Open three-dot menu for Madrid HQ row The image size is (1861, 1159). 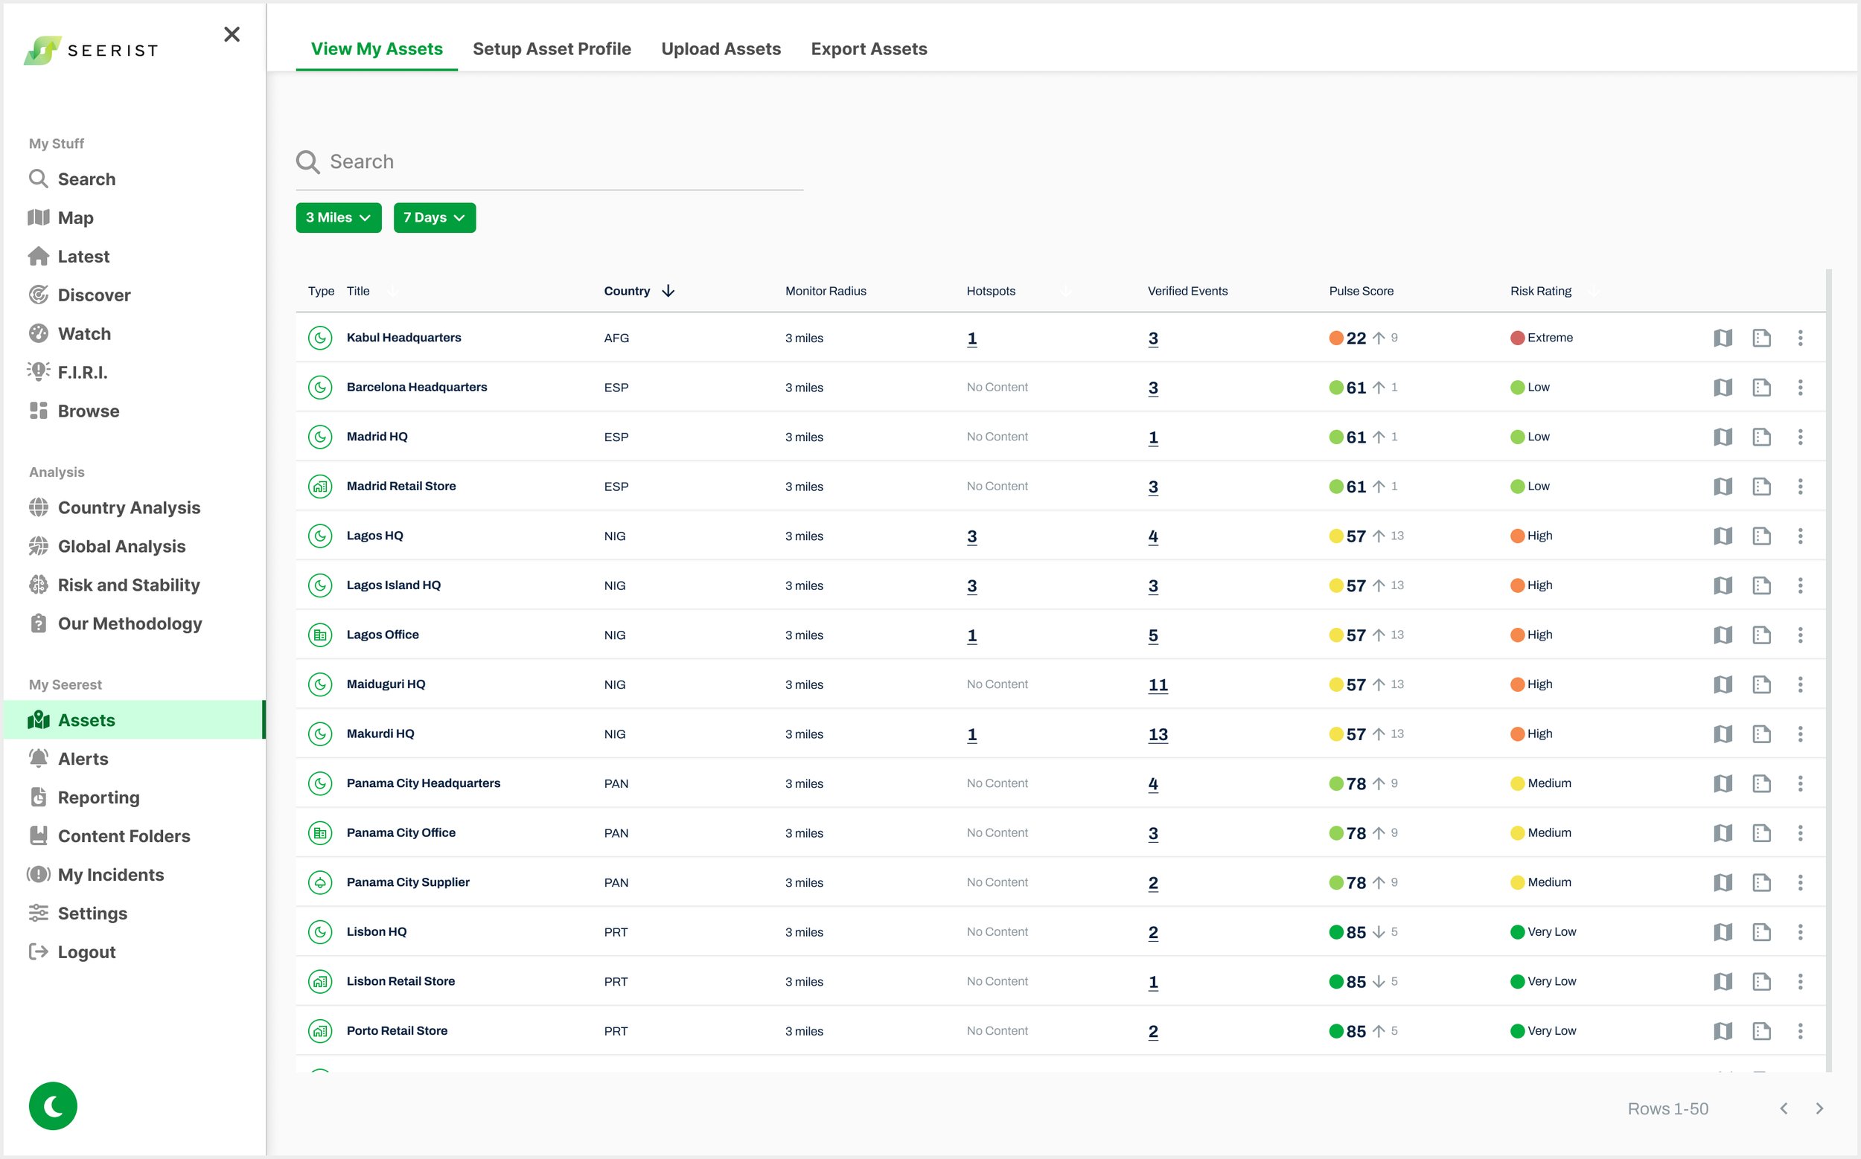click(x=1800, y=437)
